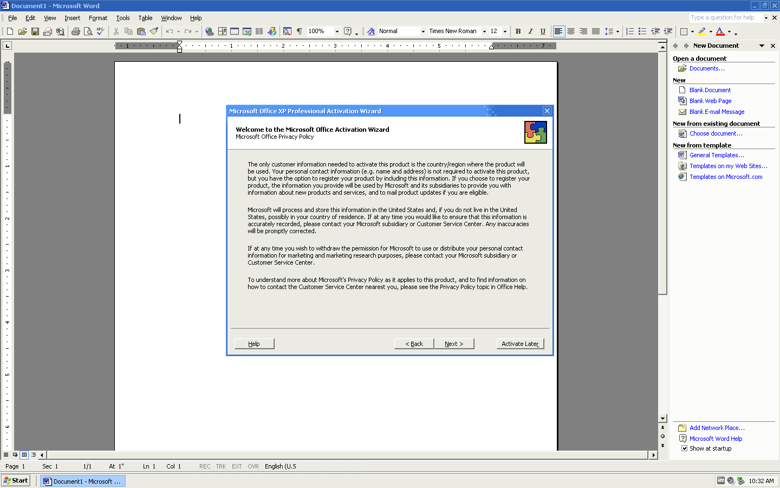Save the document with the floppy icon
This screenshot has height=488, width=780.
[x=35, y=31]
